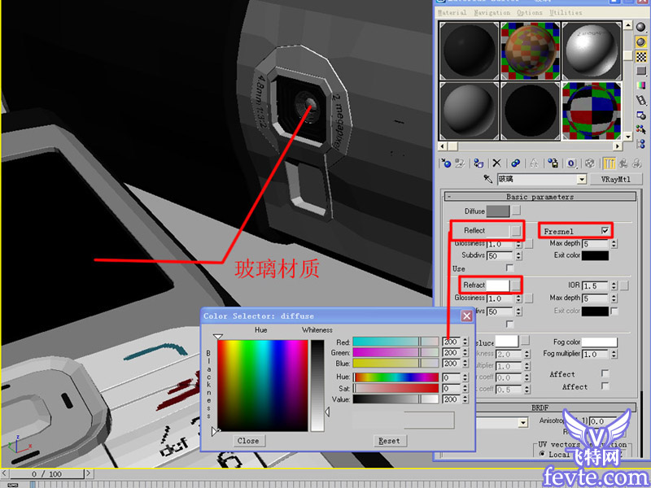Uncheck the Fresnel checkbox

pyautogui.click(x=605, y=230)
